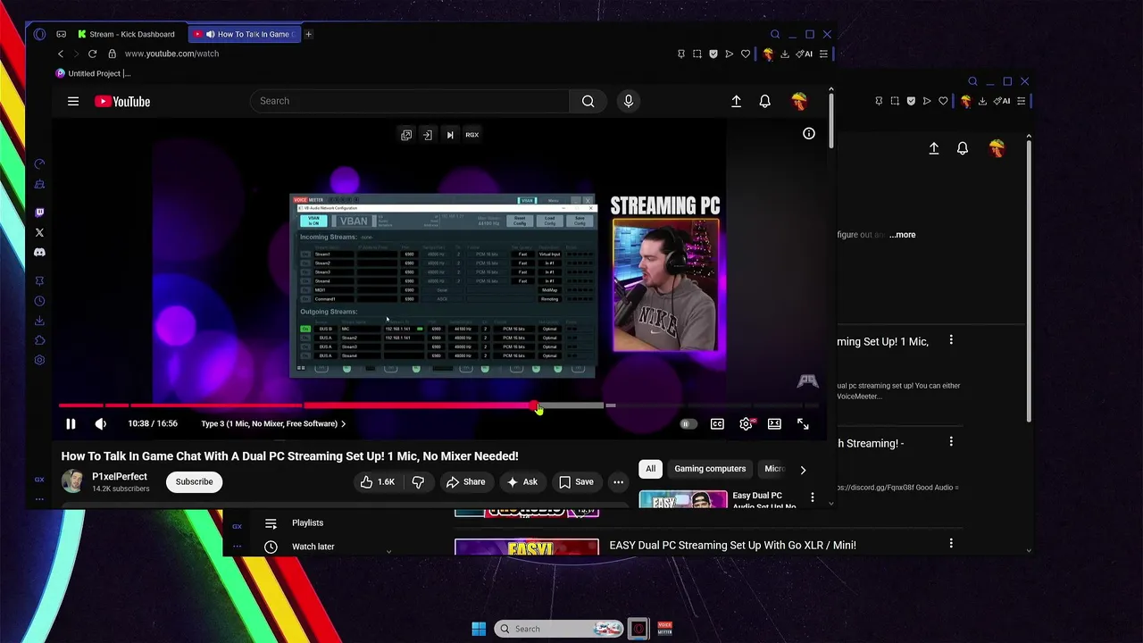Open the video info card icon

tap(809, 134)
